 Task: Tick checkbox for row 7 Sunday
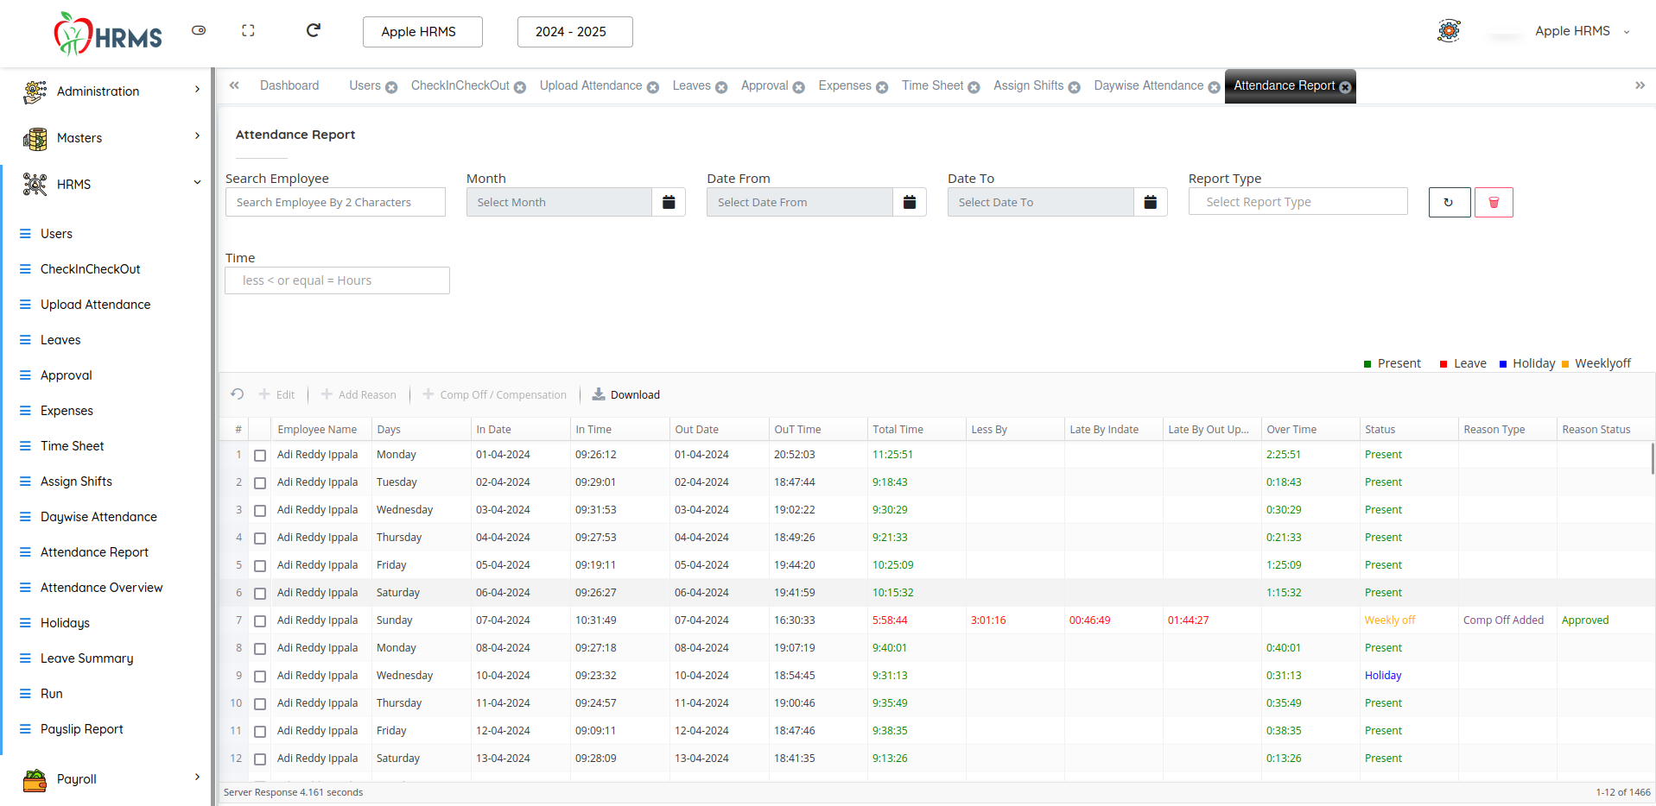click(x=260, y=620)
